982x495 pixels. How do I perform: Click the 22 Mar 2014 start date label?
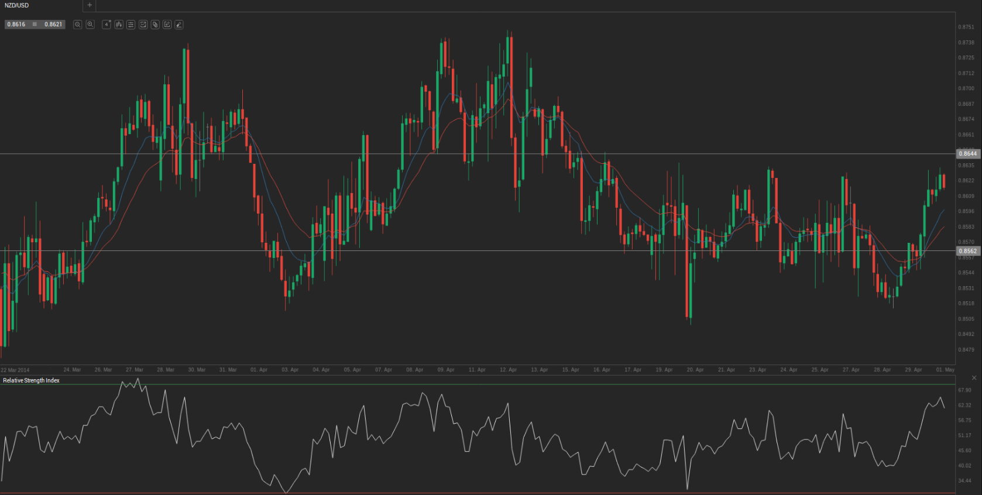(x=15, y=370)
